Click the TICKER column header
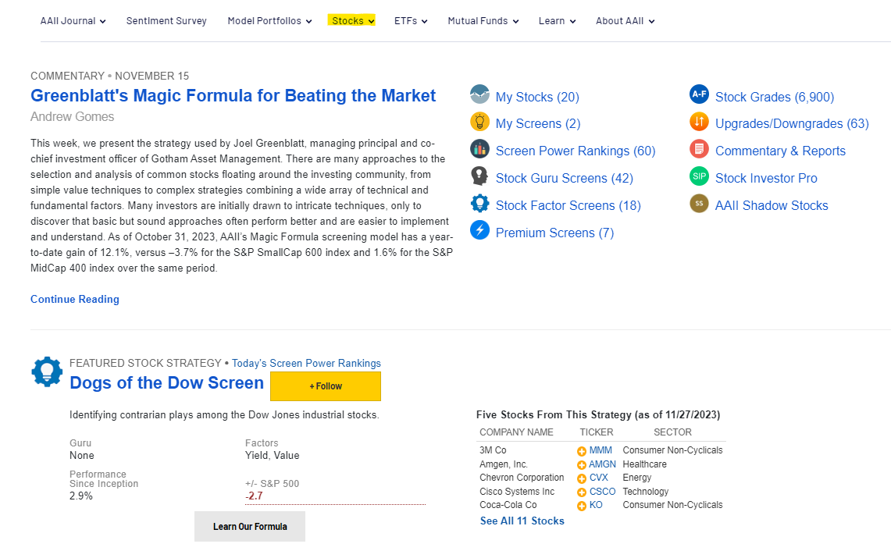Image resolution: width=891 pixels, height=558 pixels. (597, 432)
